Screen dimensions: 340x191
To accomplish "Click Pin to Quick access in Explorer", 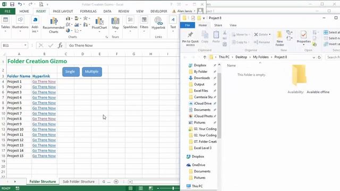I will pyautogui.click(x=190, y=39).
